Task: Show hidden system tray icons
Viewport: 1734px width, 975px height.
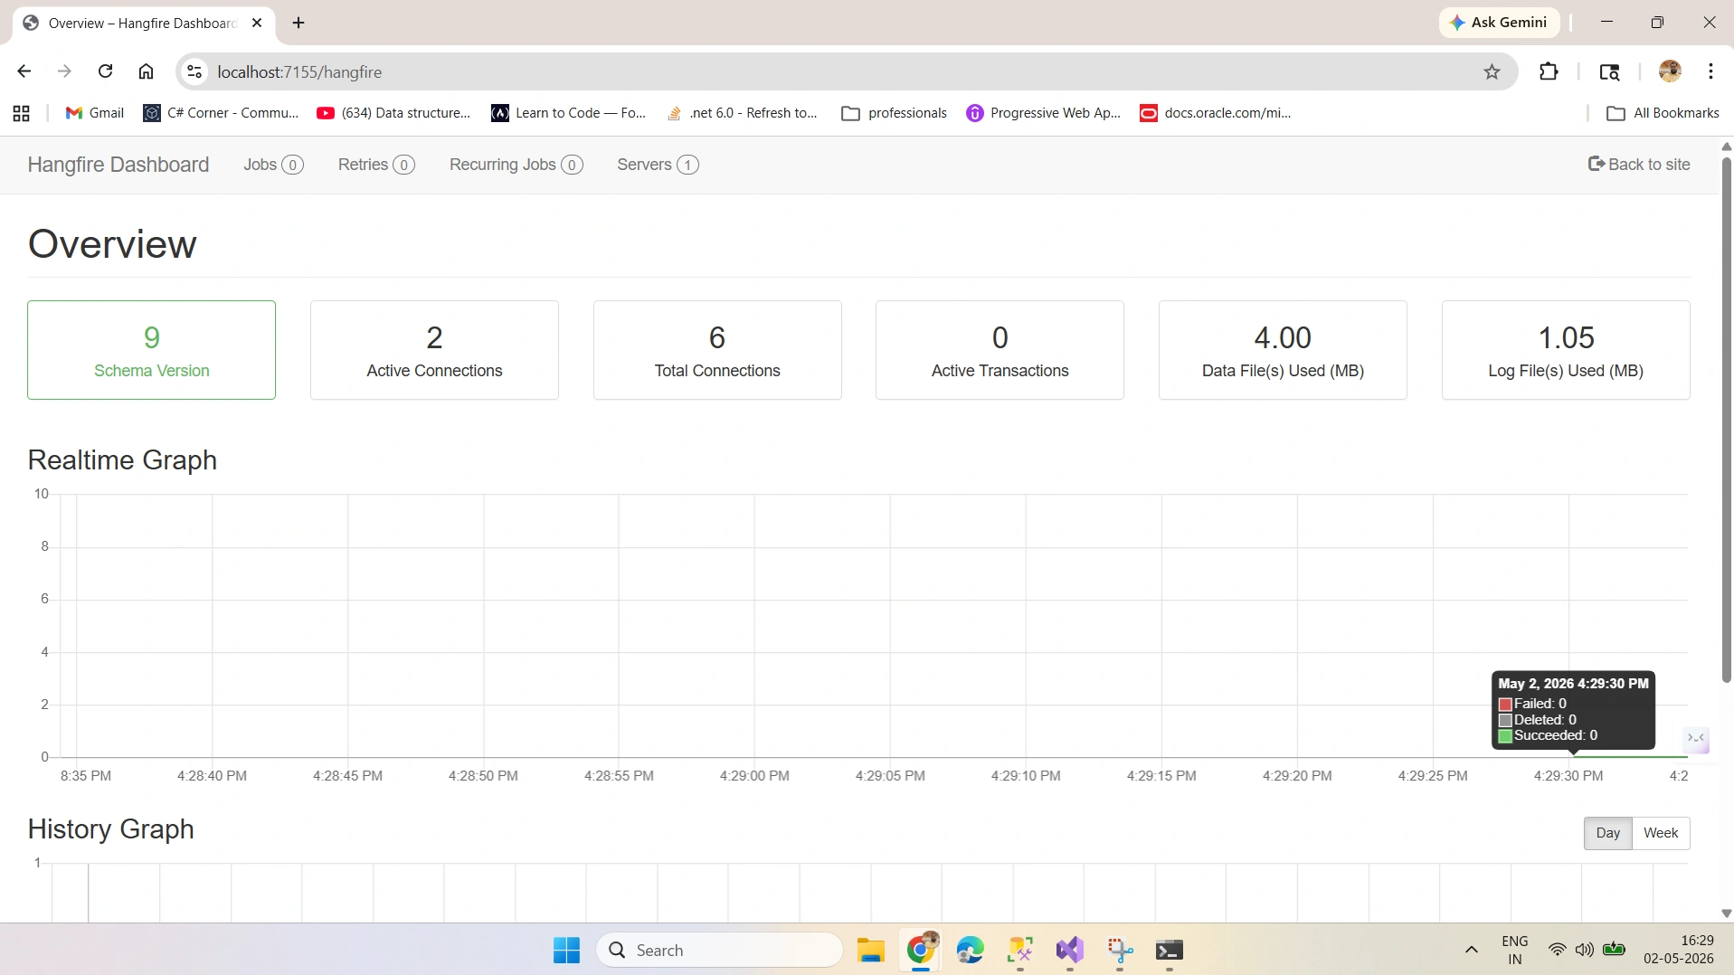Action: click(1472, 950)
